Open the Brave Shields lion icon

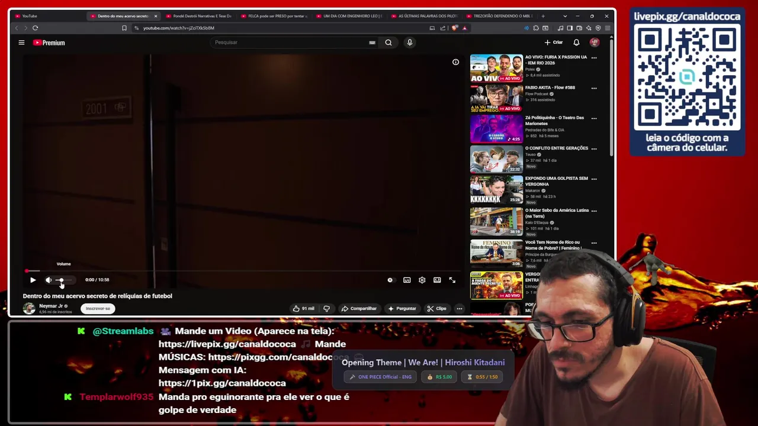455,28
